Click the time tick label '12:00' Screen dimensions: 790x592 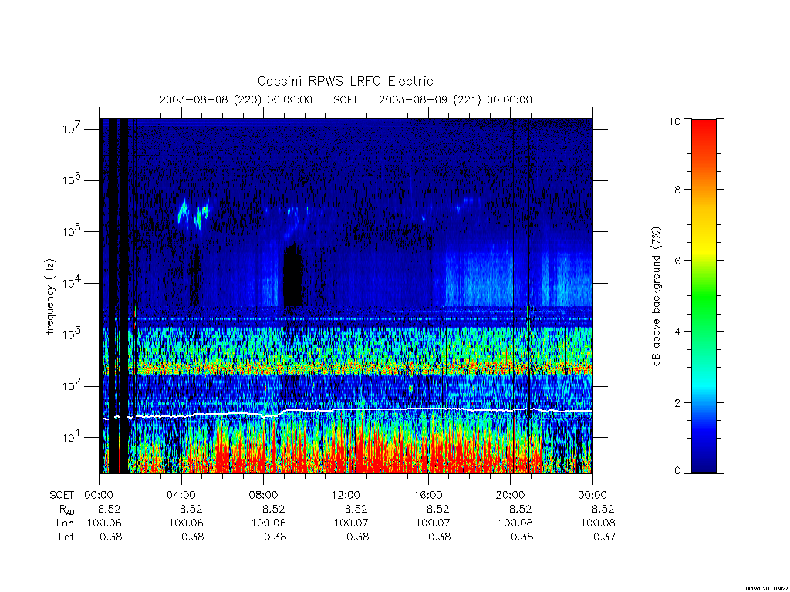click(x=346, y=495)
